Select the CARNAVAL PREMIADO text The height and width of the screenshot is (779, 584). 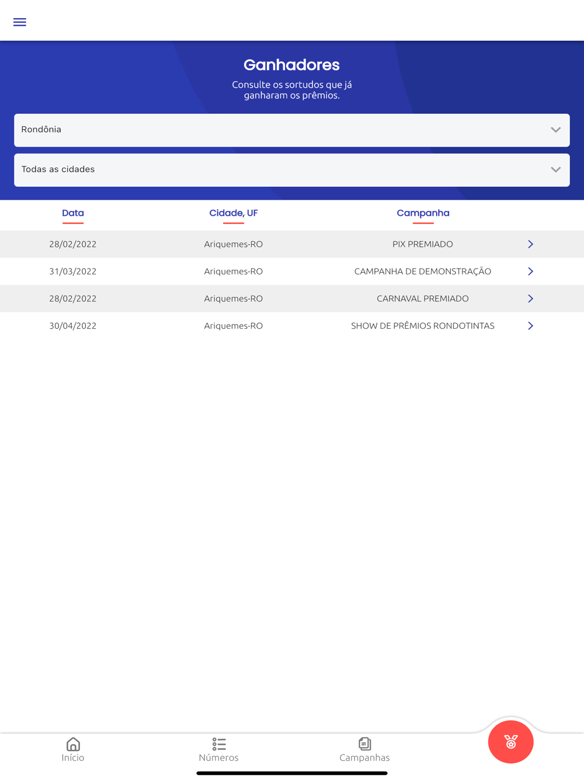pyautogui.click(x=423, y=298)
